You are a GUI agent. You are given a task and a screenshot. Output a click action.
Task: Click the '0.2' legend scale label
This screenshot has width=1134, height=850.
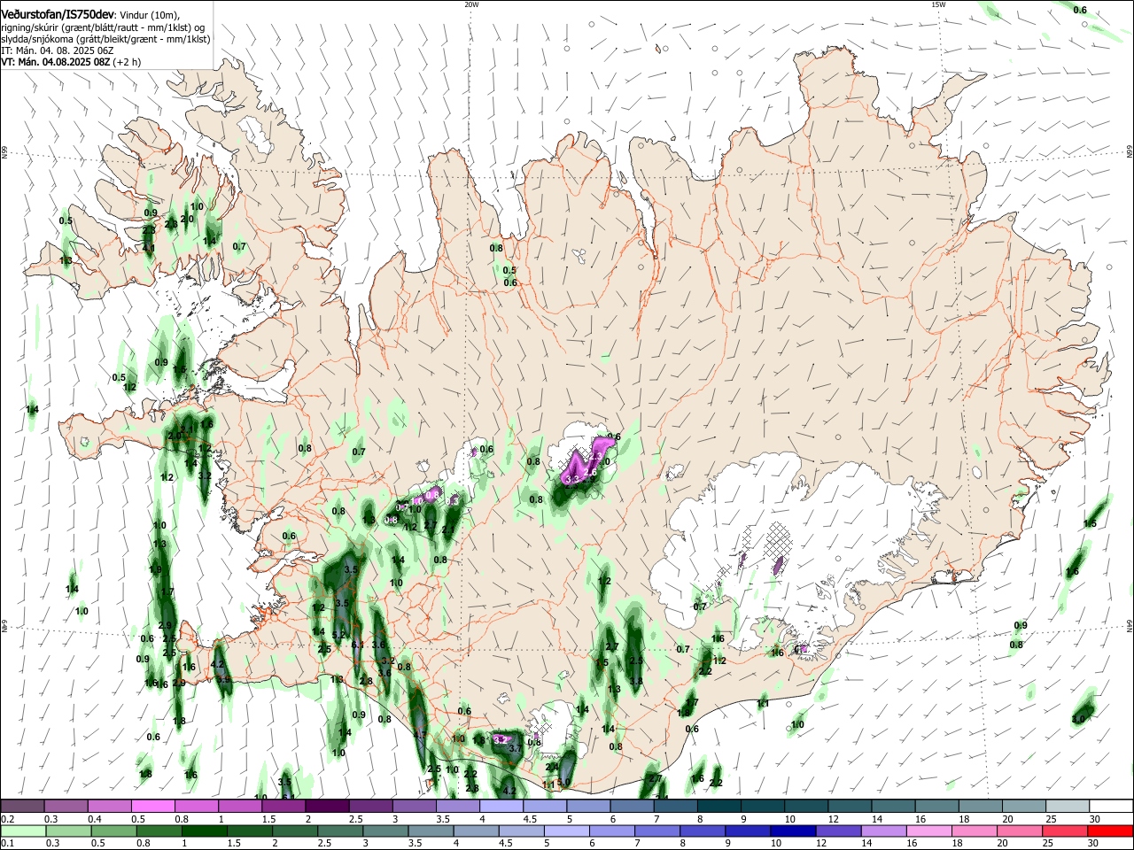click(7, 819)
